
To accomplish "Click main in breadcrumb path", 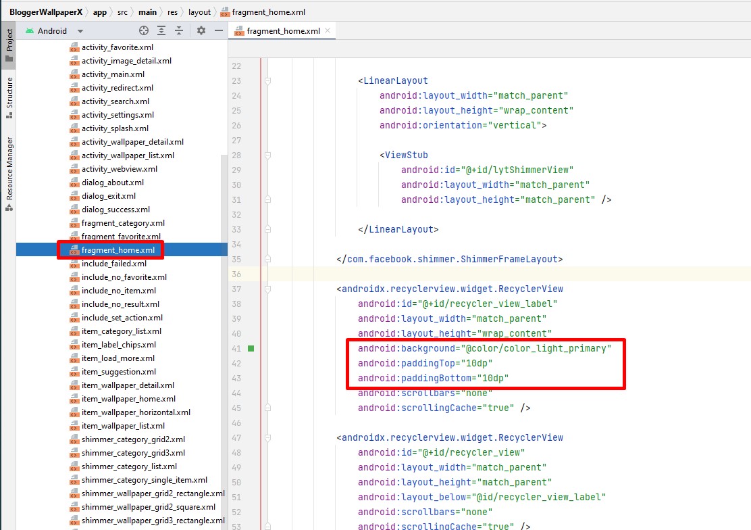I will tap(147, 12).
